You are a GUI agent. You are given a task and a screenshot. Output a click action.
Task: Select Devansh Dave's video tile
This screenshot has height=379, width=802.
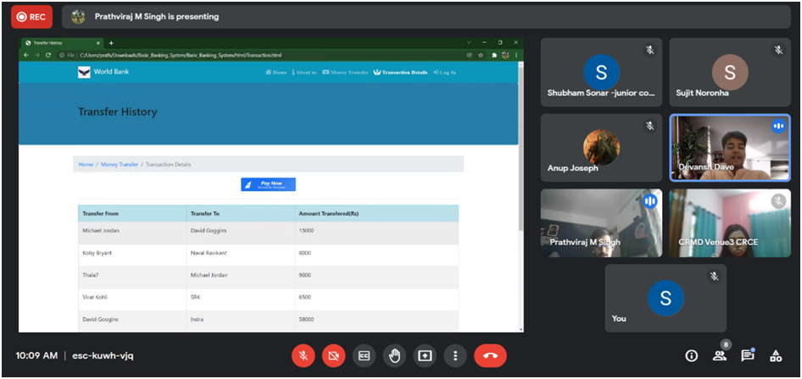coord(730,148)
